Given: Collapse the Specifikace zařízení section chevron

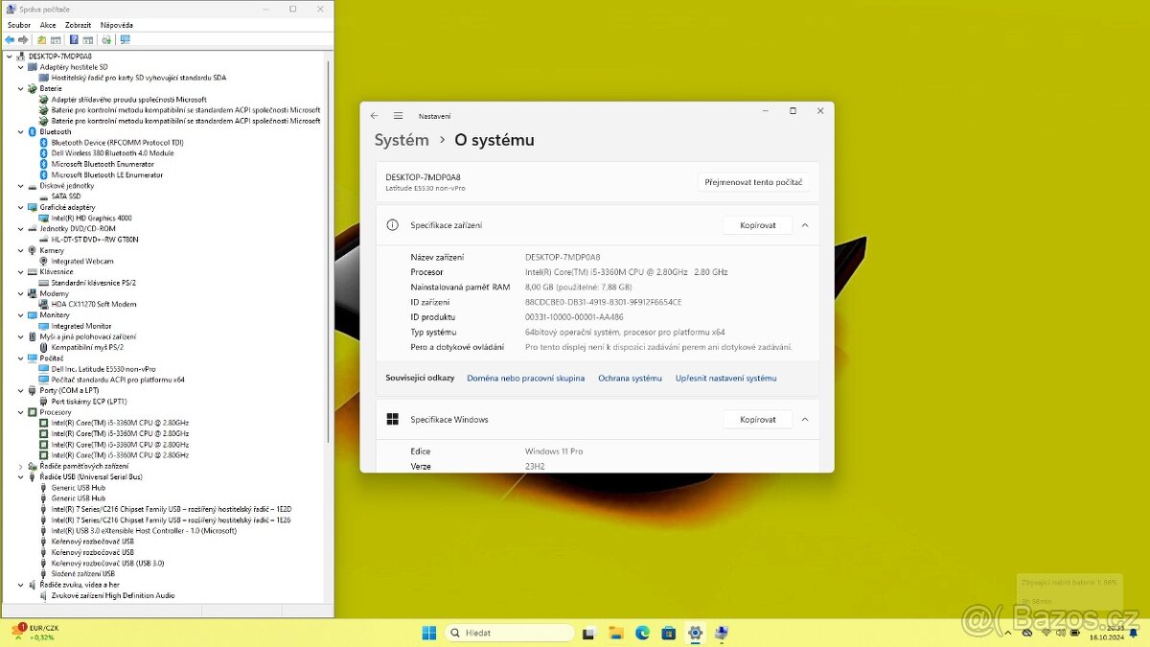Looking at the screenshot, I should pos(805,224).
